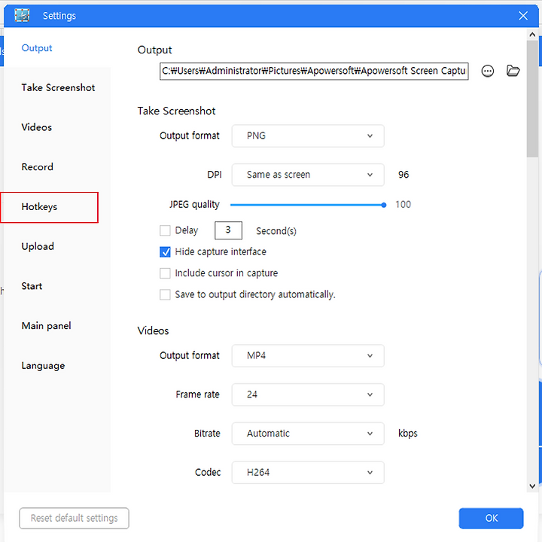Viewport: 542px width, 542px height.
Task: Open the Upload settings section
Action: coord(38,246)
